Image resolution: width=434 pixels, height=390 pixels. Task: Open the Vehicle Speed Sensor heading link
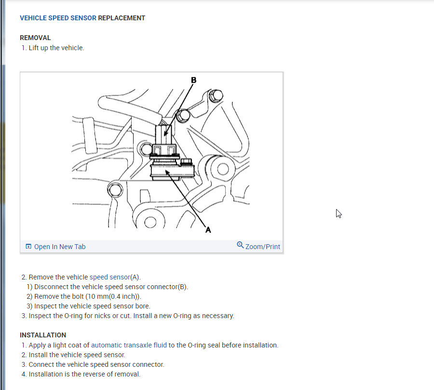(x=58, y=18)
